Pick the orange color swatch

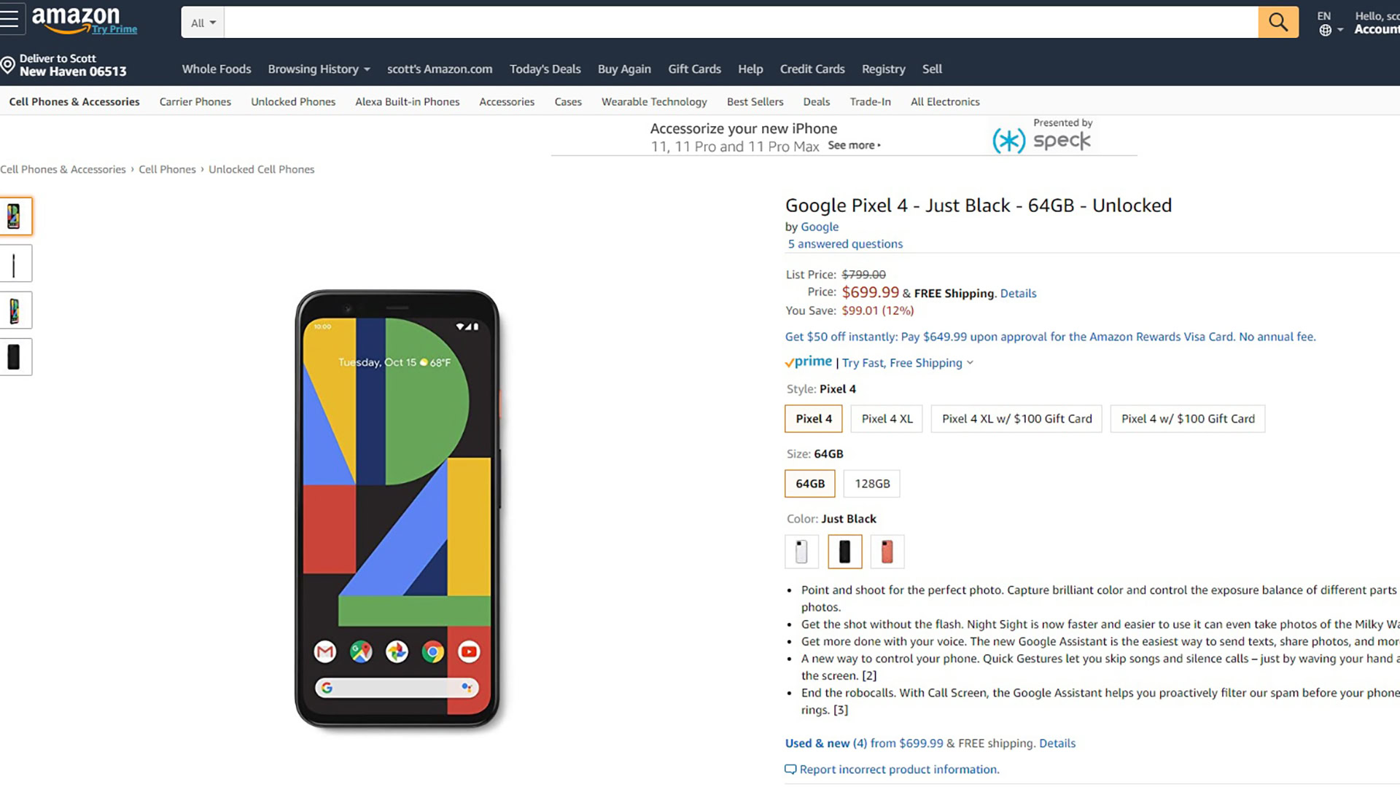point(887,552)
